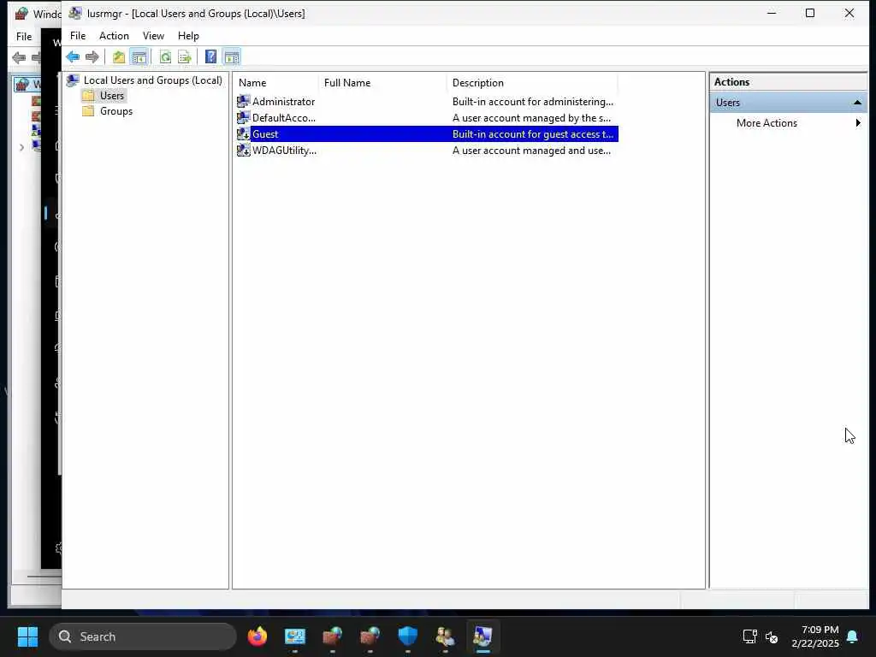The image size is (876, 657).
Task: Open Help via the question mark icon
Action: pos(210,56)
